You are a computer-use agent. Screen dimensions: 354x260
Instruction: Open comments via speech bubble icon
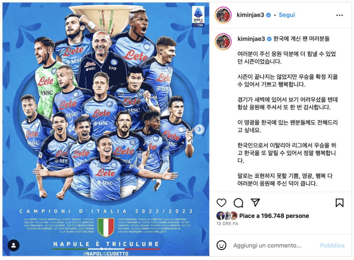239,203
